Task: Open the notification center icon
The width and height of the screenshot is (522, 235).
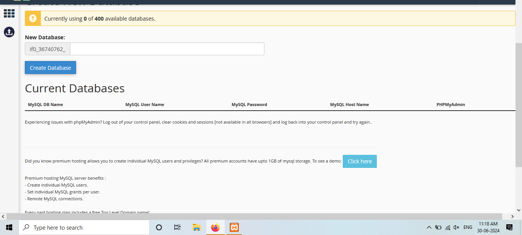Action: click(x=509, y=227)
